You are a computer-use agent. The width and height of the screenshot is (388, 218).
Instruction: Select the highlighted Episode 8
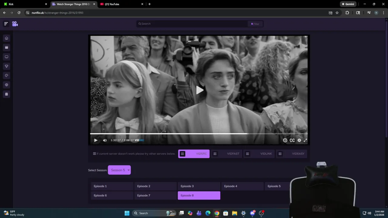coord(199,196)
